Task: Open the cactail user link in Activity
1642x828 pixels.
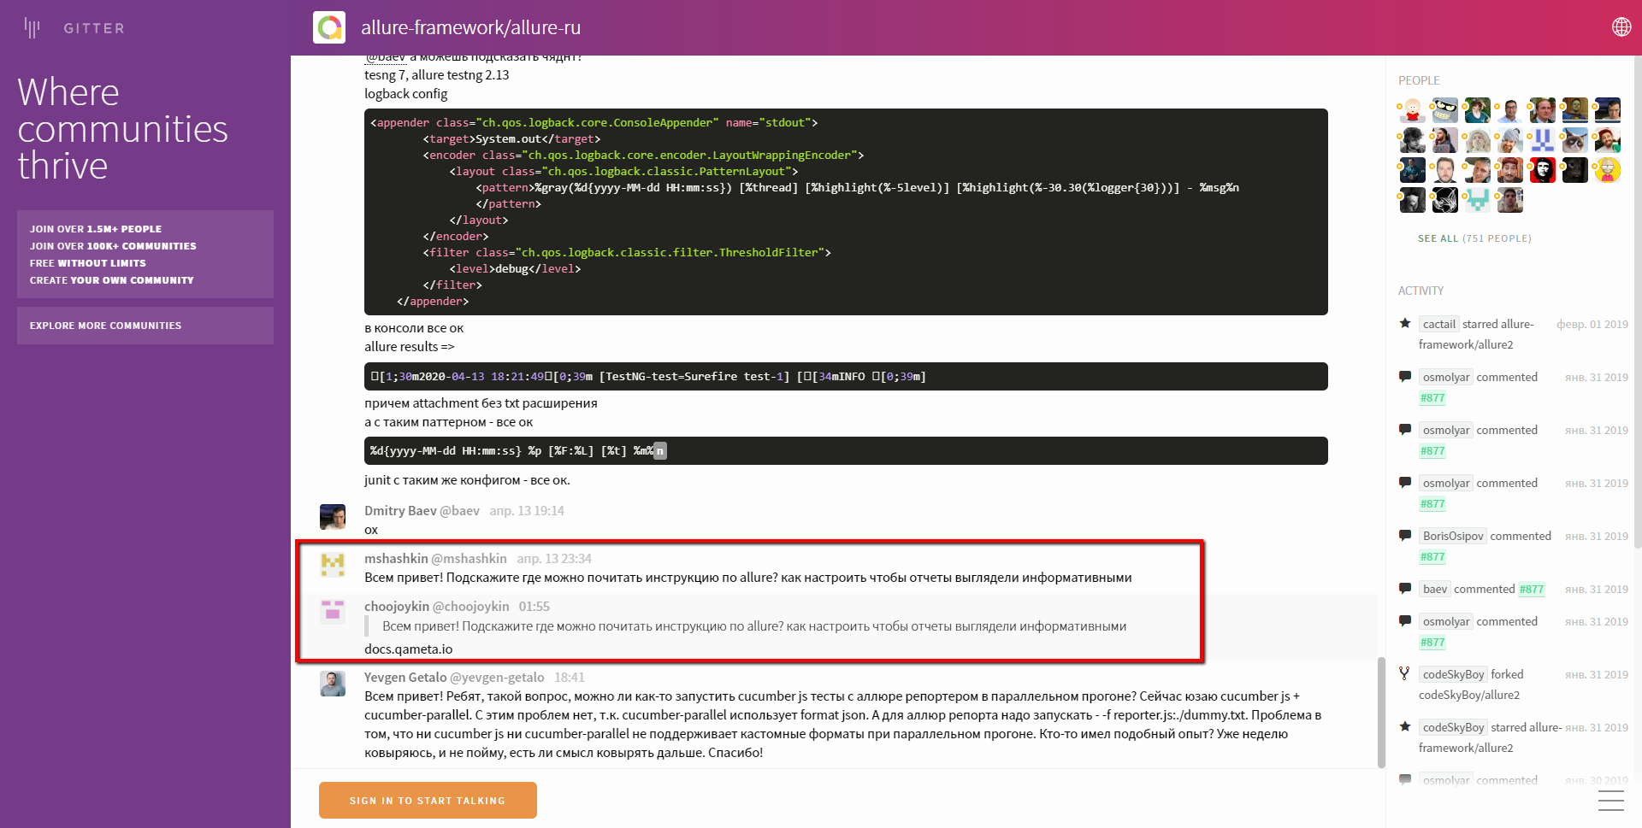Action: coord(1439,324)
